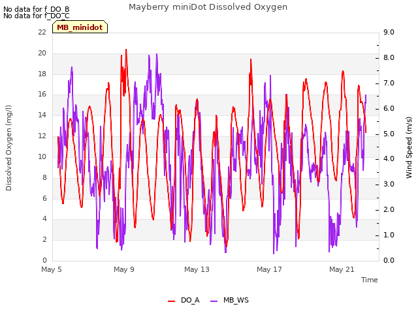This screenshot has height=313, width=418.
Task: Click the May 21 date tick label
Action: tap(342, 269)
